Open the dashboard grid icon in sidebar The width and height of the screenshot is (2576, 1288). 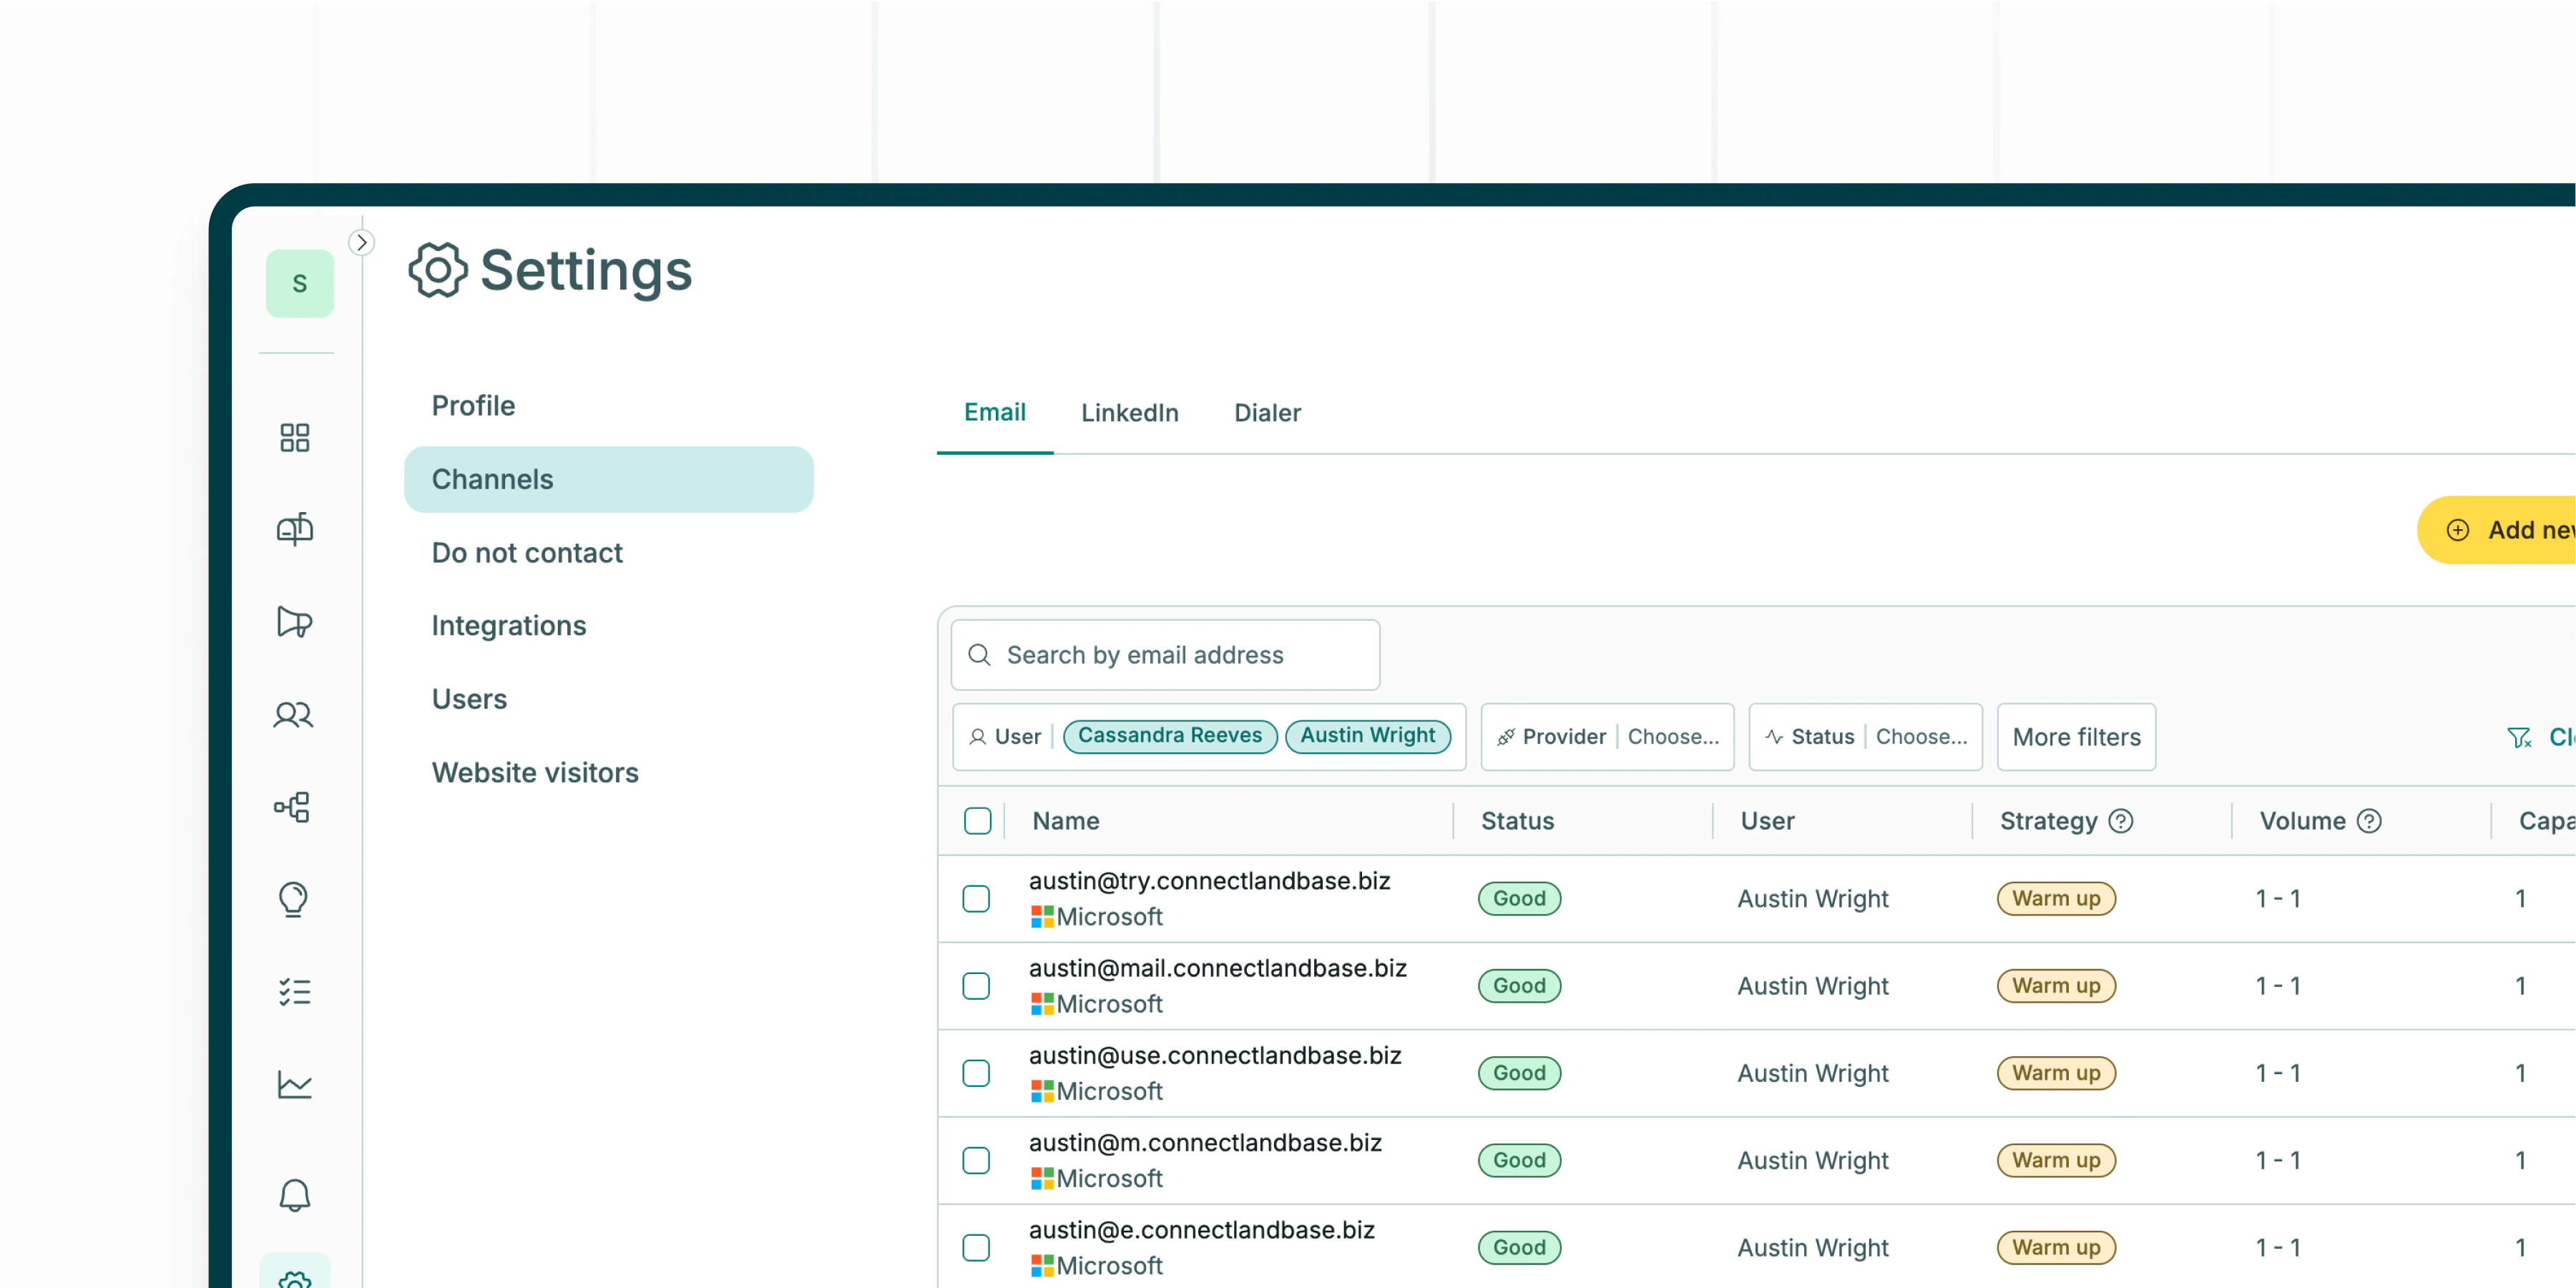point(294,437)
